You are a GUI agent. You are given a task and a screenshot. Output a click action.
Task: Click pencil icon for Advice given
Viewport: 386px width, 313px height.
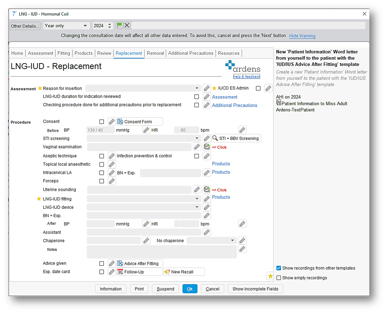[112, 263]
